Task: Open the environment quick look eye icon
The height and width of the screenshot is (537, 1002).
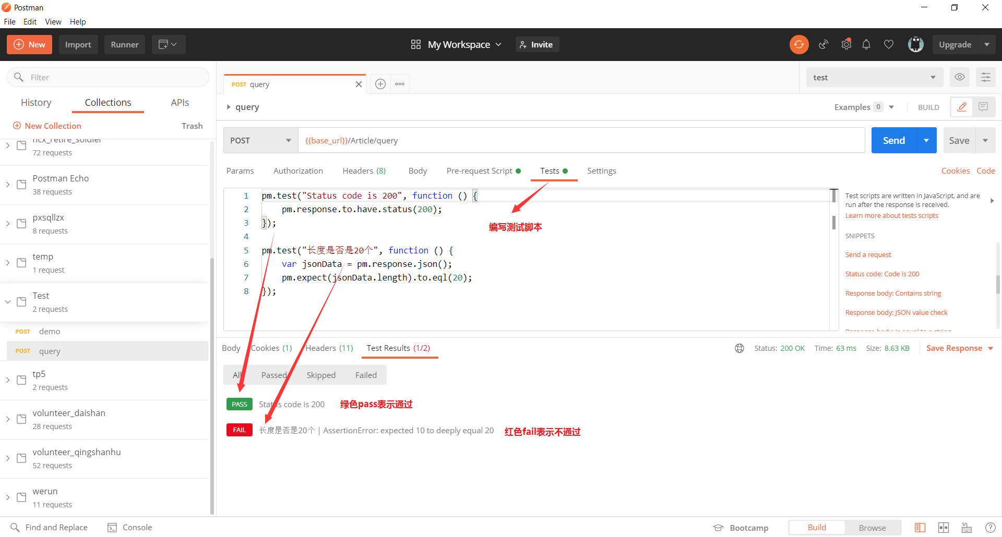Action: [x=959, y=77]
